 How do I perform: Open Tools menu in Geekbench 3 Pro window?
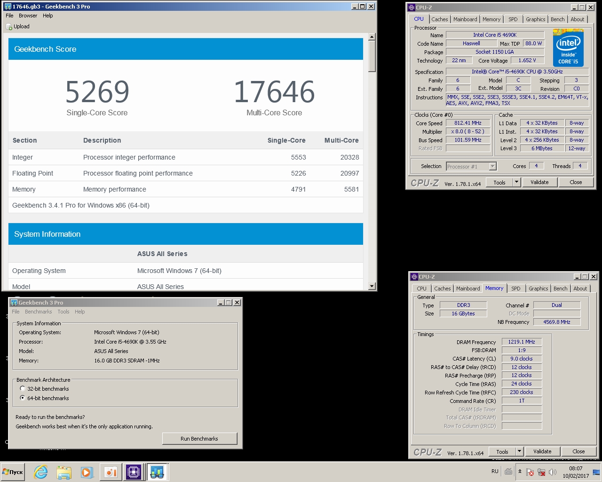tap(63, 312)
